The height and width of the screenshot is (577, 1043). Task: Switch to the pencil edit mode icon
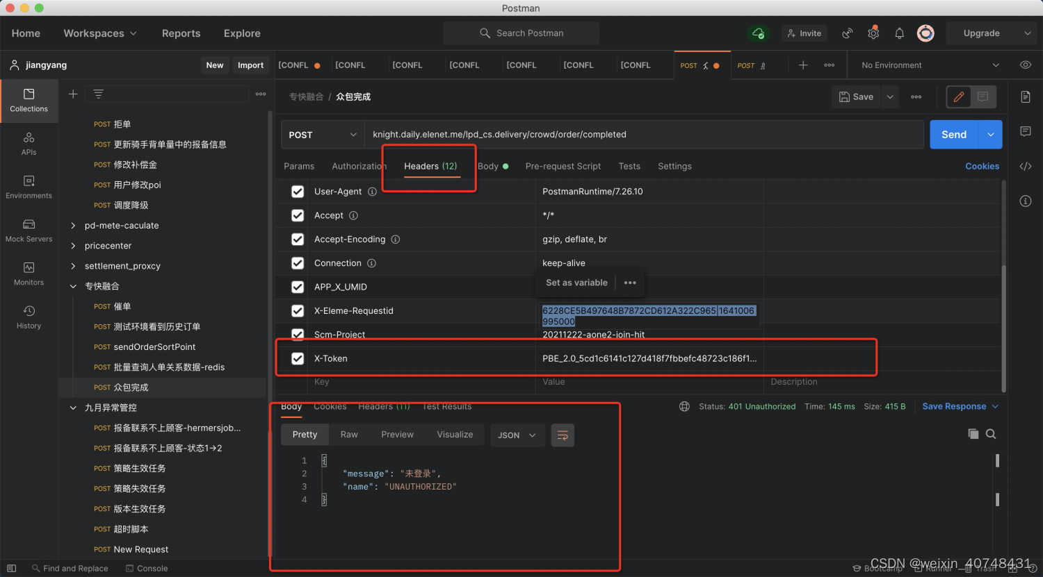(x=959, y=97)
